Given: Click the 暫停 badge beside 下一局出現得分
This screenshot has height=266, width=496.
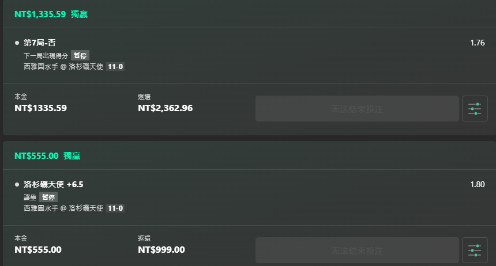Looking at the screenshot, I should pos(80,56).
